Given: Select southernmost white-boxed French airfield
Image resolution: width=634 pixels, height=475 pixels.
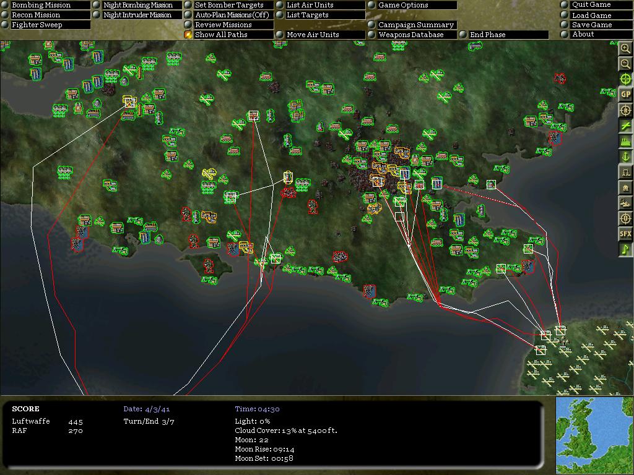Looking at the screenshot, I should pyautogui.click(x=541, y=350).
